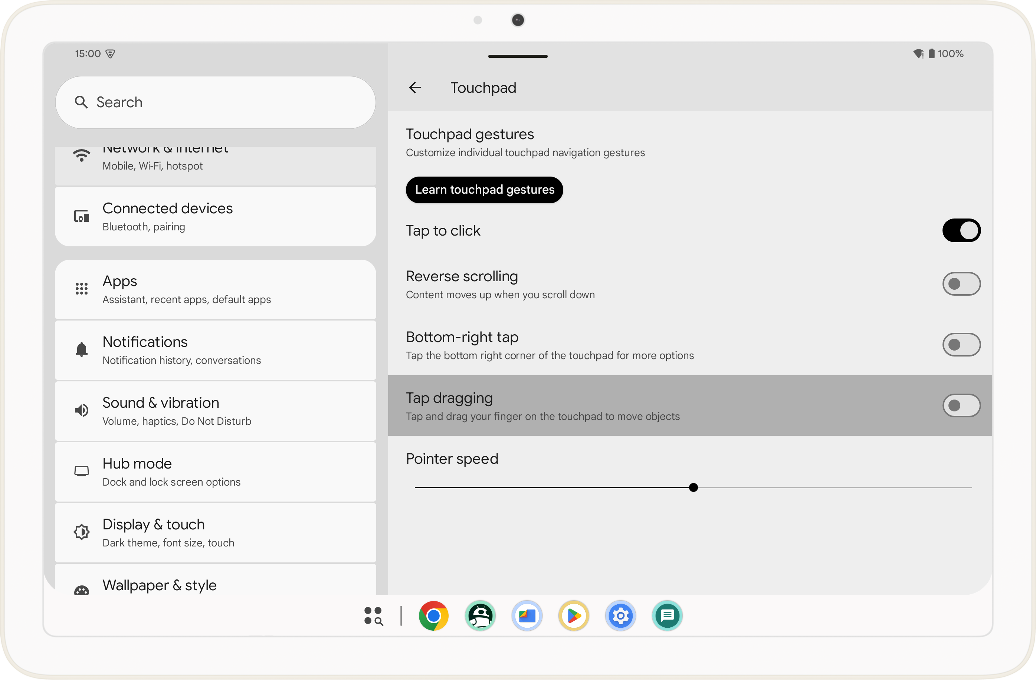Open Chrome browser from taskbar
Viewport: 1036px width, 680px height.
pos(433,615)
